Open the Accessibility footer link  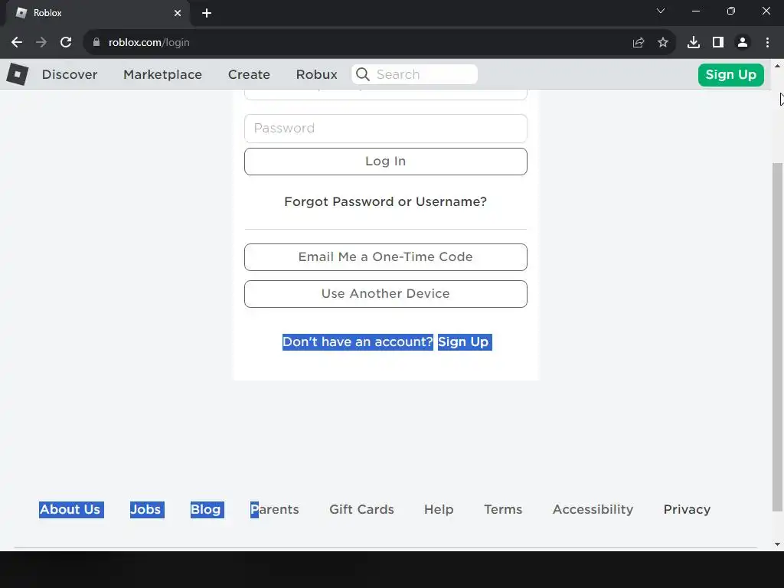593,509
